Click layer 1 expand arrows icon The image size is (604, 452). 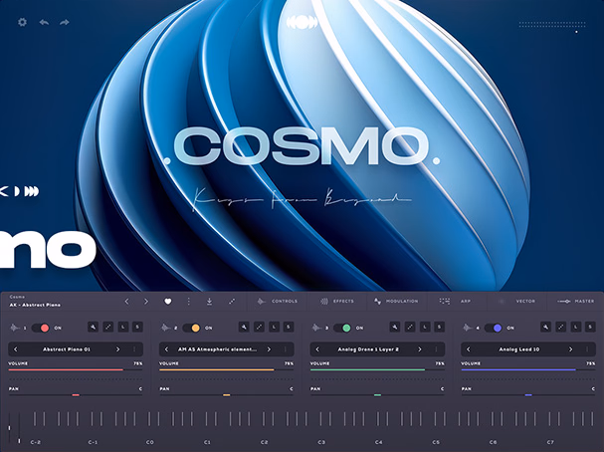[108, 328]
